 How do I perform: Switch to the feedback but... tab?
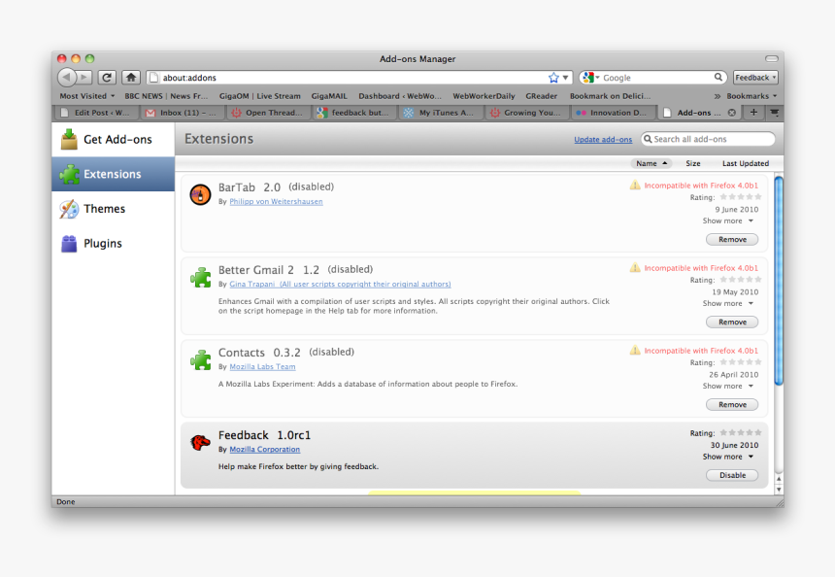(x=354, y=113)
